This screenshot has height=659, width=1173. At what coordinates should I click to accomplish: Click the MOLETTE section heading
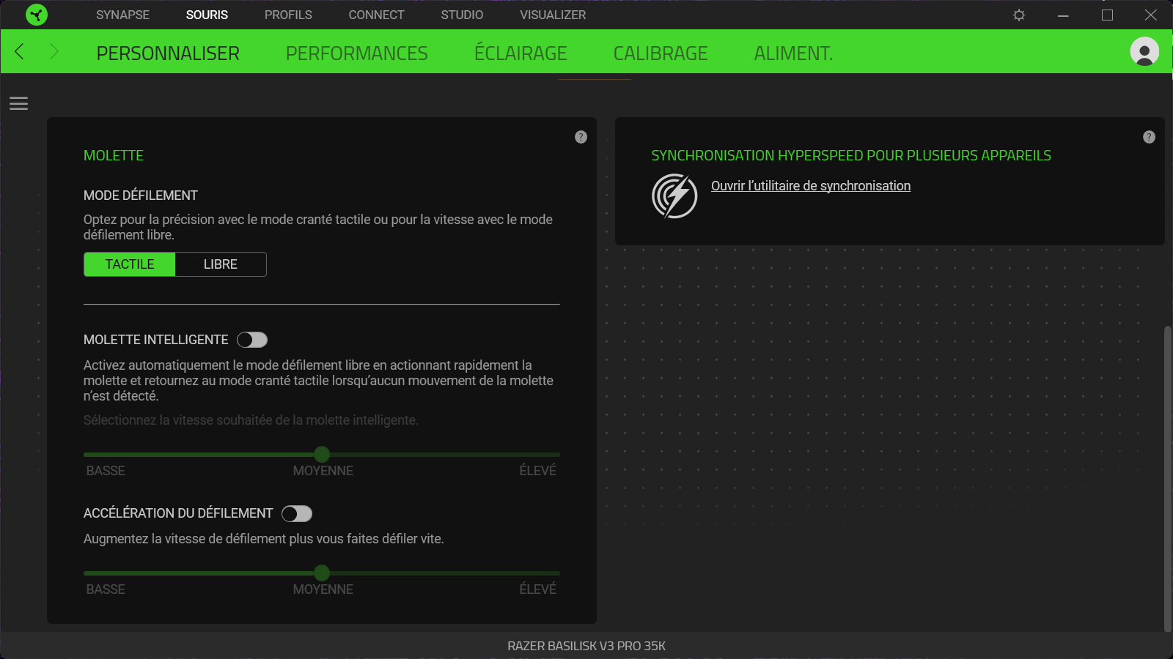(114, 155)
